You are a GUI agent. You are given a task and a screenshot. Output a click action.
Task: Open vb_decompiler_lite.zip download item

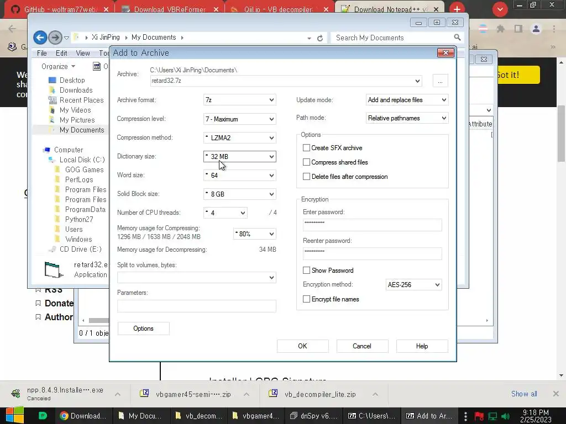(x=320, y=394)
